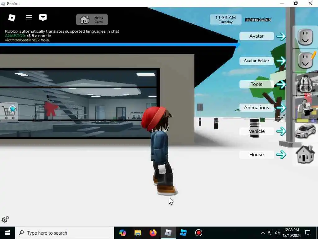Show hidden system tray icons
The height and width of the screenshot is (239, 318).
point(263,233)
